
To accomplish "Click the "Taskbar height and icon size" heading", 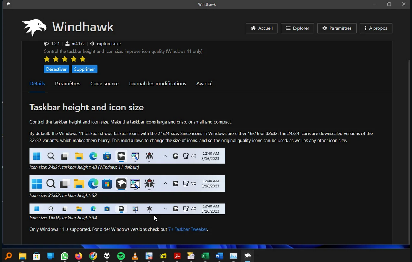I will click(86, 107).
